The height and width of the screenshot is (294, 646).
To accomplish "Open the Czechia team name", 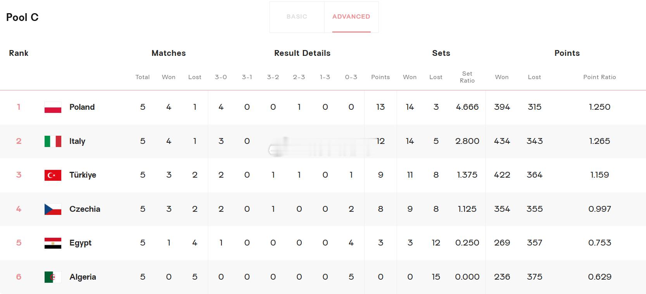I will pos(85,209).
